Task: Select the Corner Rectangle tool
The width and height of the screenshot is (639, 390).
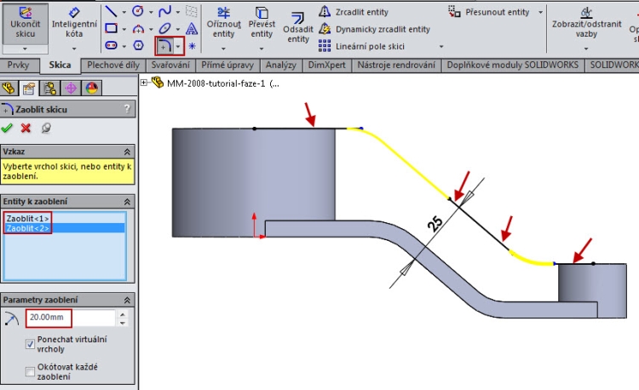Action: [x=111, y=28]
